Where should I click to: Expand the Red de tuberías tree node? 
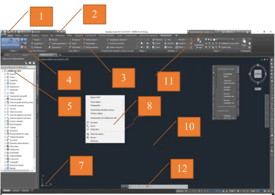5,124
